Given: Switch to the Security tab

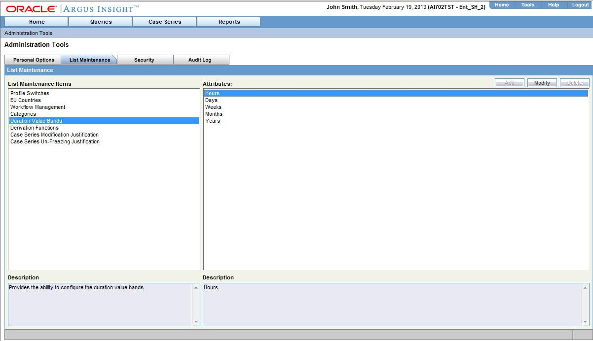Looking at the screenshot, I should point(144,60).
